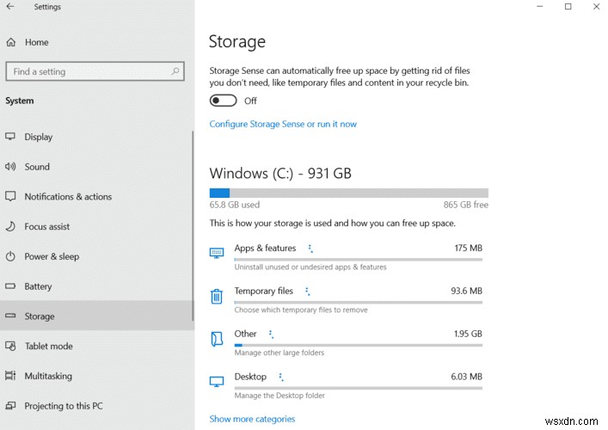Click the 1.95 GB size value
Image resolution: width=608 pixels, height=430 pixels.
[468, 334]
